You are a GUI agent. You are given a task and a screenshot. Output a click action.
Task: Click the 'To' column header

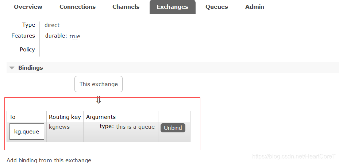[12, 117]
